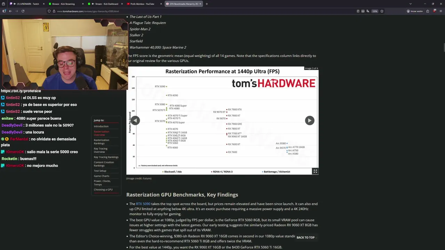Mute audio on the Kick Dashboard tab
This screenshot has height=250, width=445.
click(92, 4)
